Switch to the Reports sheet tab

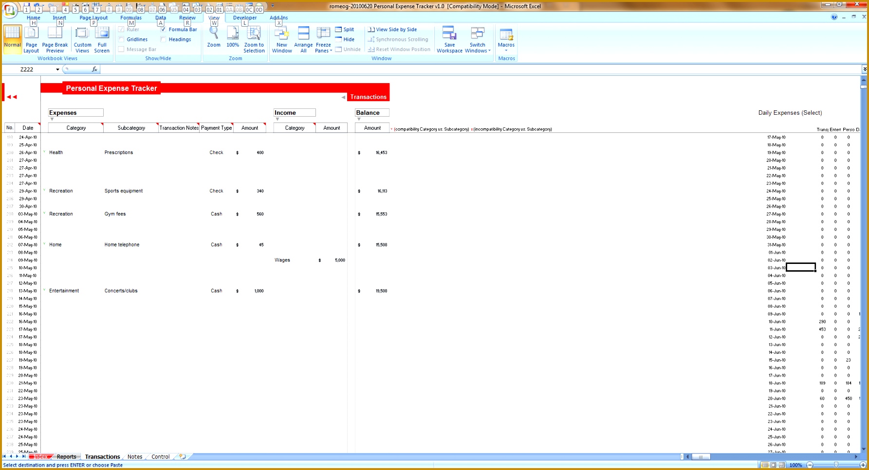pos(66,456)
